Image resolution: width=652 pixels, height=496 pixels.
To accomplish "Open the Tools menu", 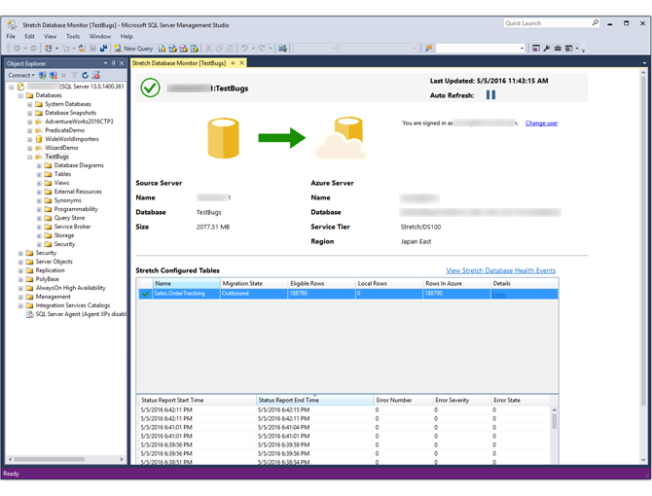I will tap(73, 37).
